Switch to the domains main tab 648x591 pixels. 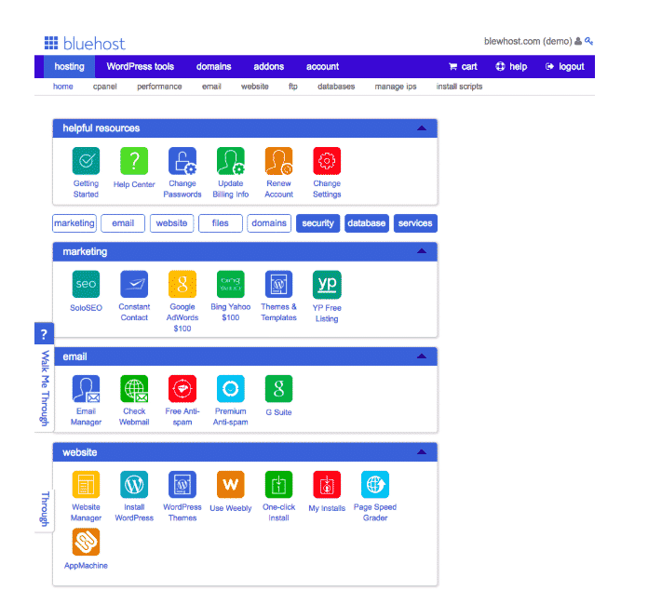[213, 66]
